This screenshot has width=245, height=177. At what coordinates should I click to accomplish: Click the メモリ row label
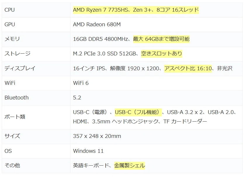coord(12,39)
